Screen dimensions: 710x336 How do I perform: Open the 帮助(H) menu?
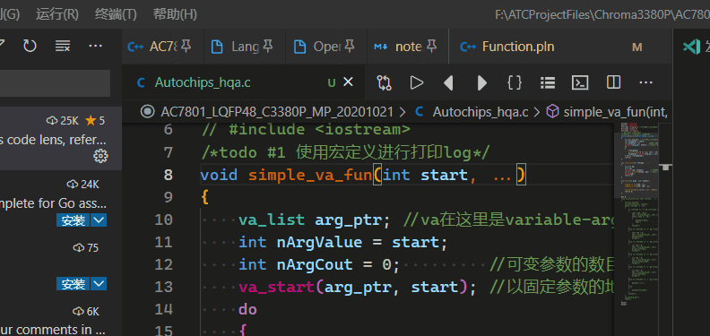pos(175,14)
